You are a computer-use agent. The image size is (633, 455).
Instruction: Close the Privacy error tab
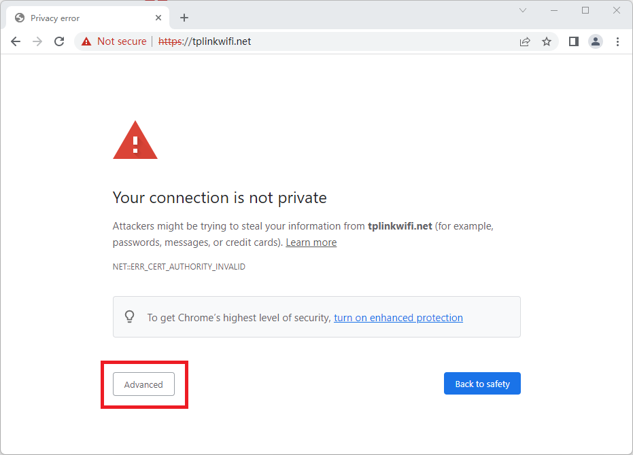[x=158, y=18]
